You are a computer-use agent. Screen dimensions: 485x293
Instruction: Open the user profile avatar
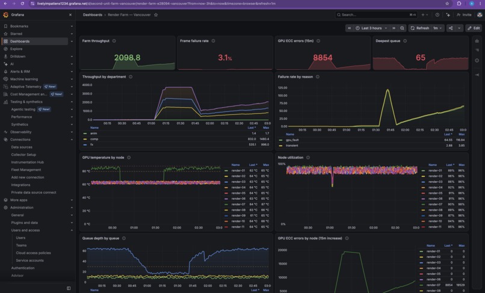(480, 15)
